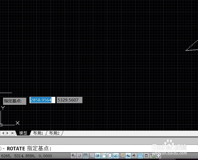Click the coordinate readout in status bar

click(26, 156)
